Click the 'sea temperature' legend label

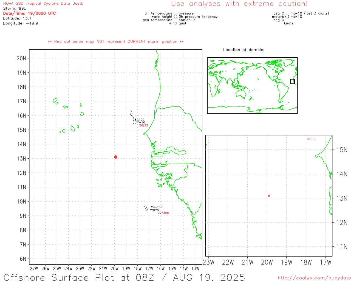coord(158,20)
